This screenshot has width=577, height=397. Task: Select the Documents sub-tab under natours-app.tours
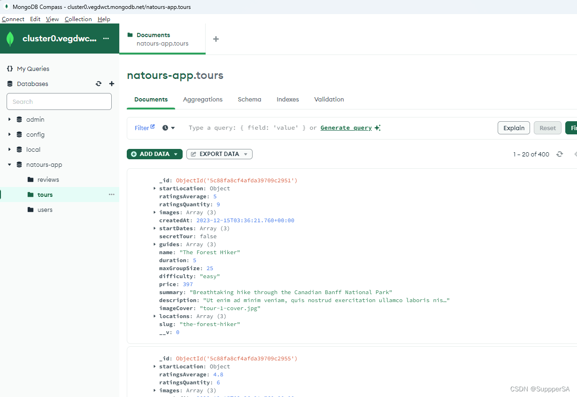click(x=151, y=100)
